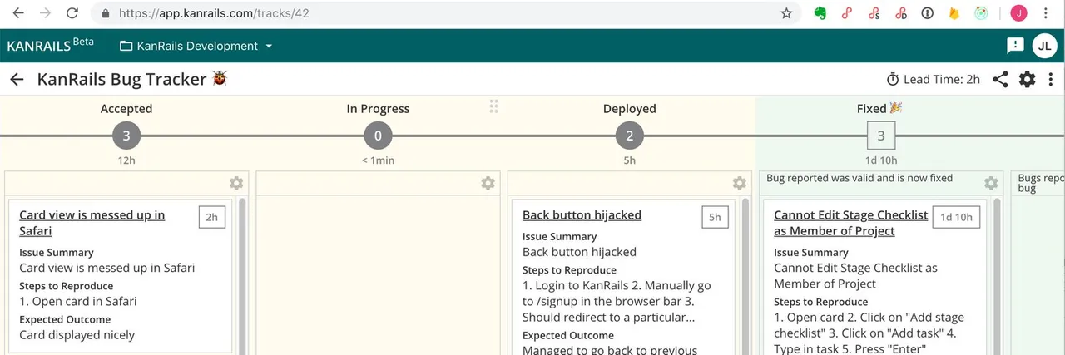Select the In Progress stage label

tap(378, 108)
